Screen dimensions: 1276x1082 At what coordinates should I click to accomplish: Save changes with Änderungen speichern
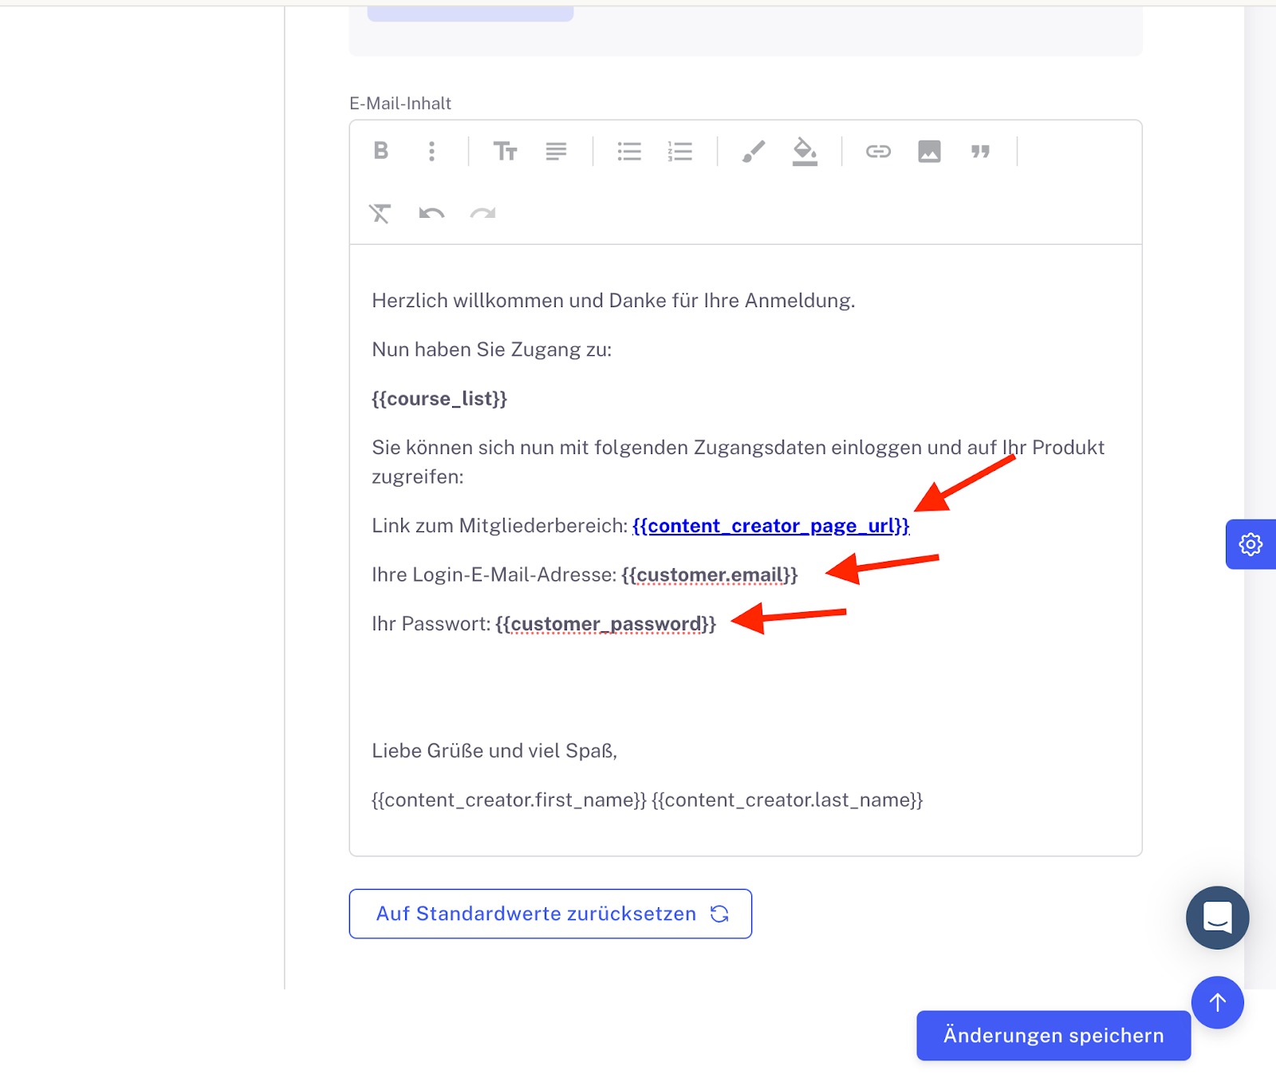point(1053,1036)
